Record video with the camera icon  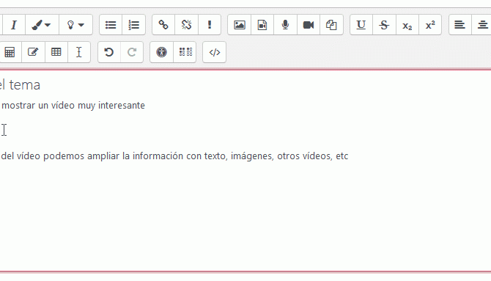tap(308, 25)
